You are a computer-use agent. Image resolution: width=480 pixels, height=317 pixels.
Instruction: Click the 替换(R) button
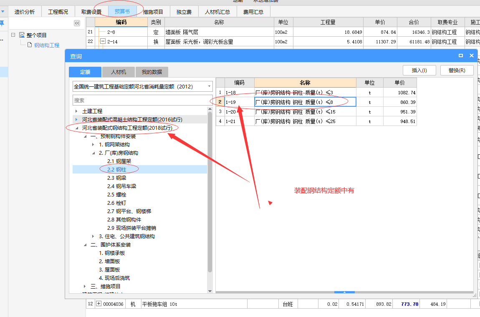457,70
